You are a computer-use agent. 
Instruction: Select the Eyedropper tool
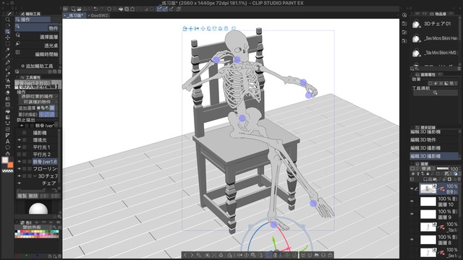(8, 56)
